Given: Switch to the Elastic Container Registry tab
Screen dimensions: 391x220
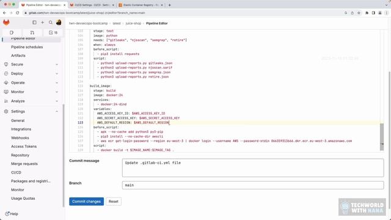Looking at the screenshot, I should [x=141, y=5].
